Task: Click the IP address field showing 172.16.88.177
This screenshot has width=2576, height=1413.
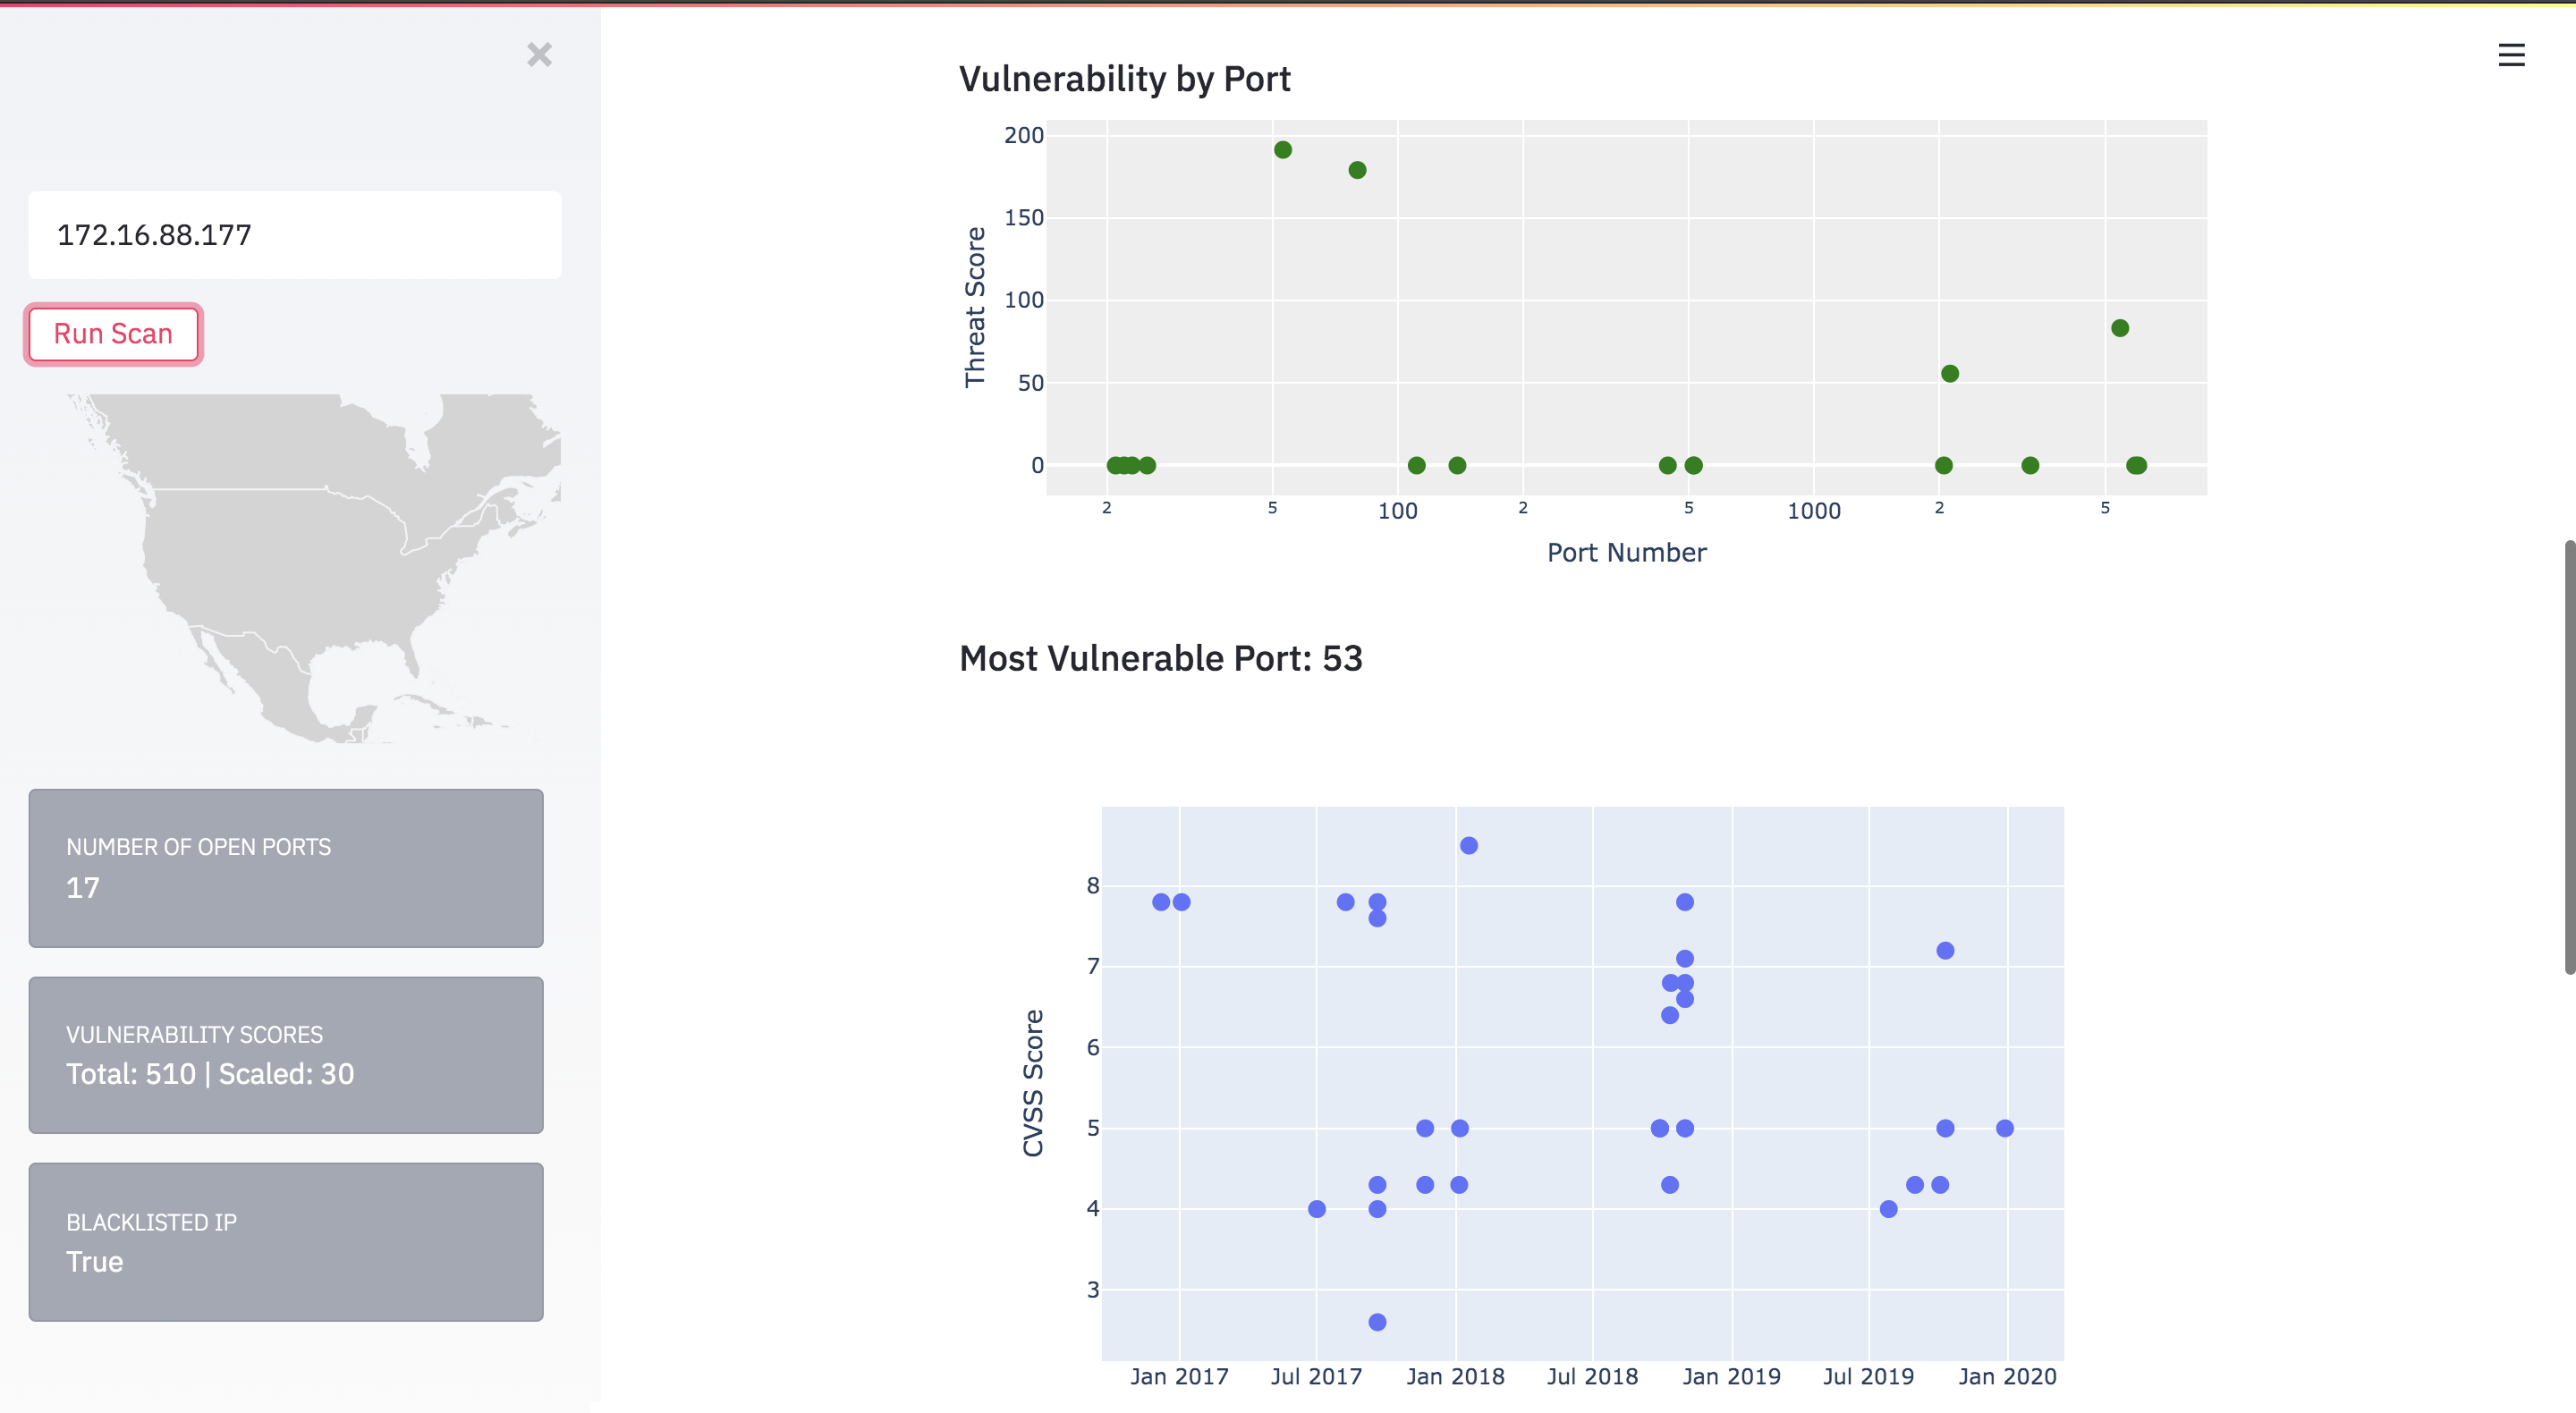Action: click(x=295, y=235)
